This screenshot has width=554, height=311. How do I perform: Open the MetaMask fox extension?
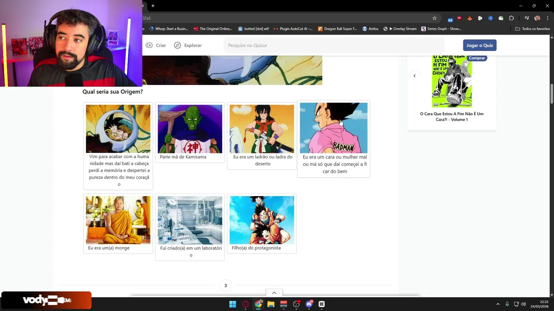click(x=470, y=18)
